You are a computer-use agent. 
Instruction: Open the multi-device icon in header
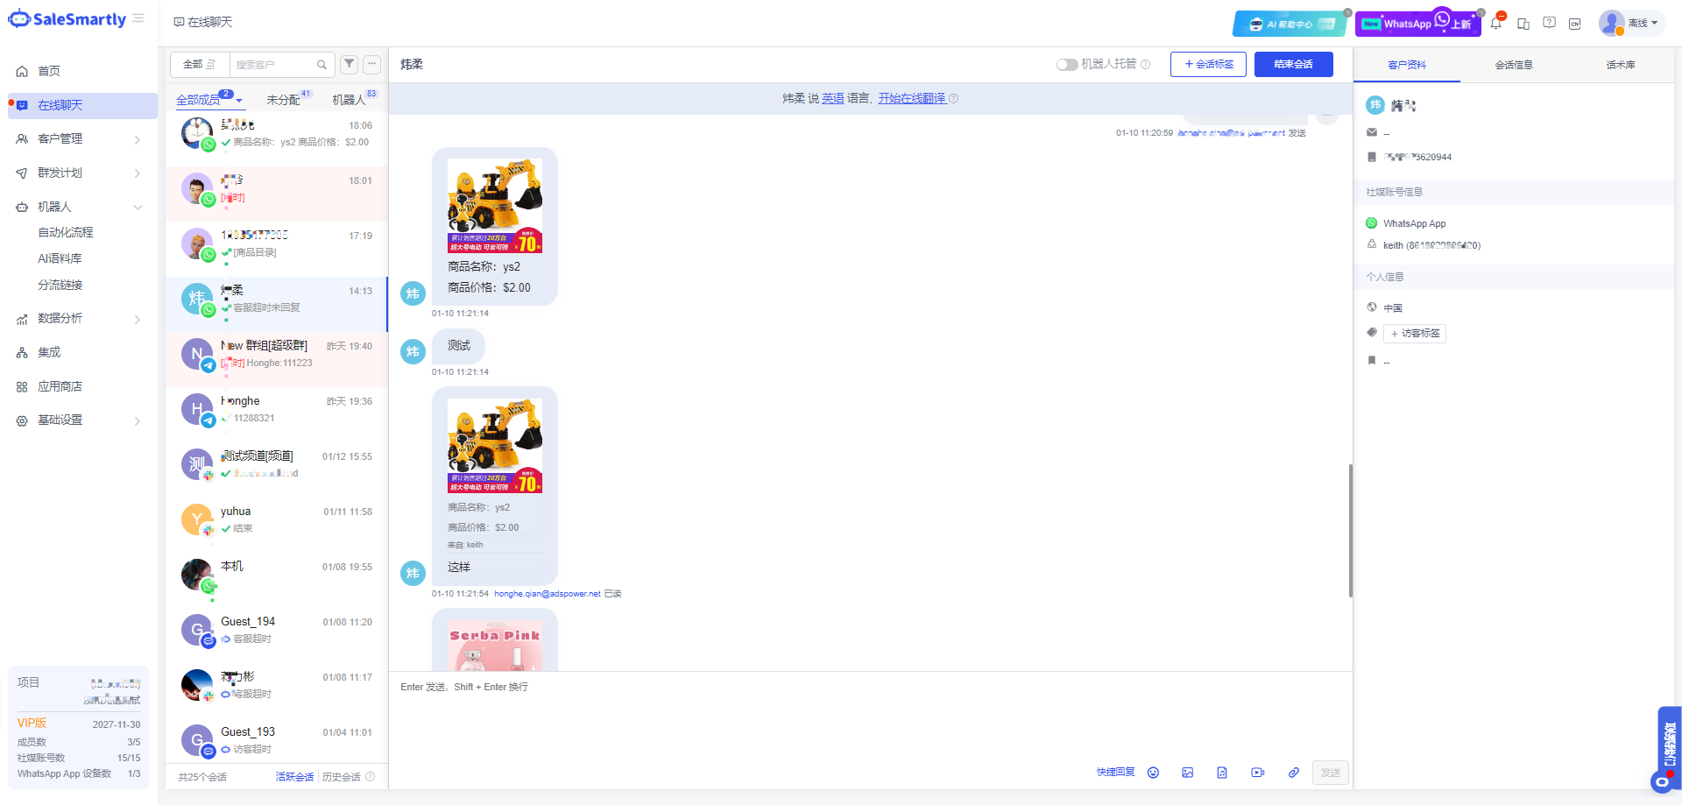tap(1523, 24)
